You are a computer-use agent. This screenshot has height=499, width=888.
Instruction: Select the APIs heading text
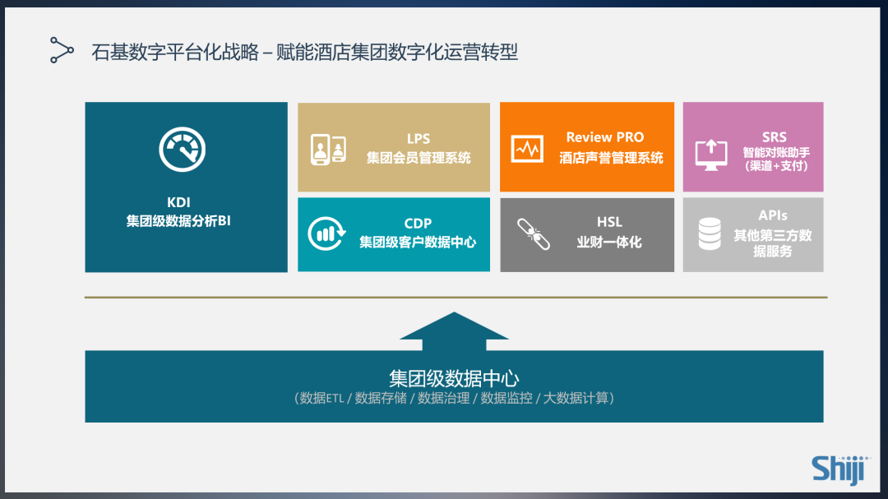coord(772,215)
